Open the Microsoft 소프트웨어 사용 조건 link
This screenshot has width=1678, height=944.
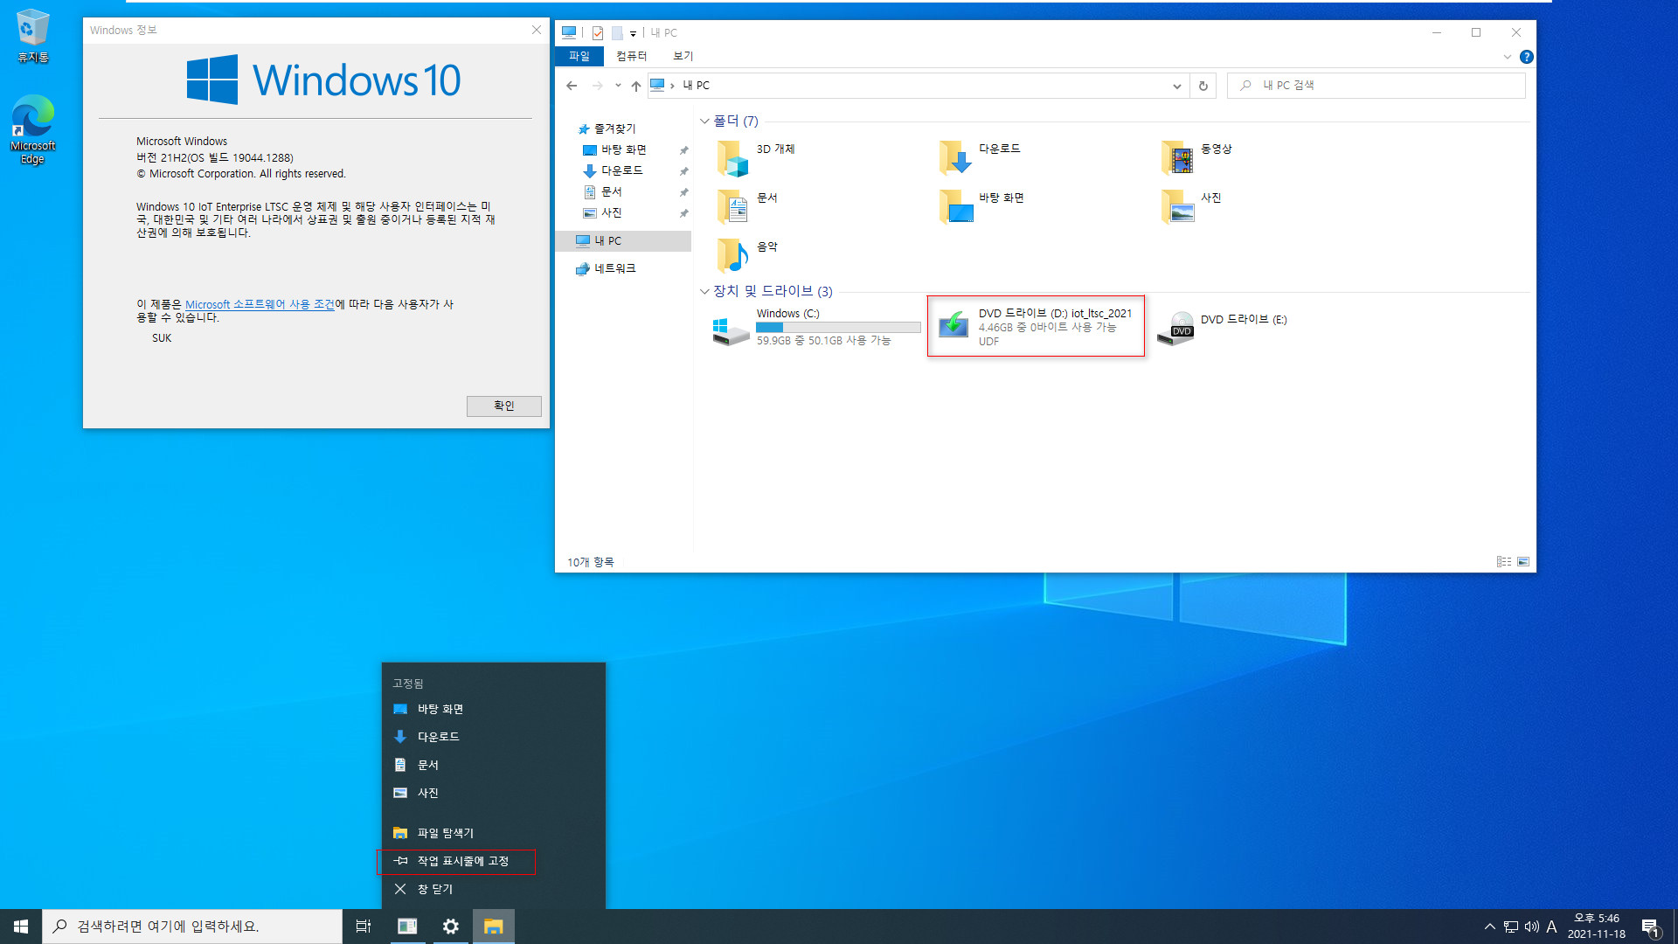point(261,304)
